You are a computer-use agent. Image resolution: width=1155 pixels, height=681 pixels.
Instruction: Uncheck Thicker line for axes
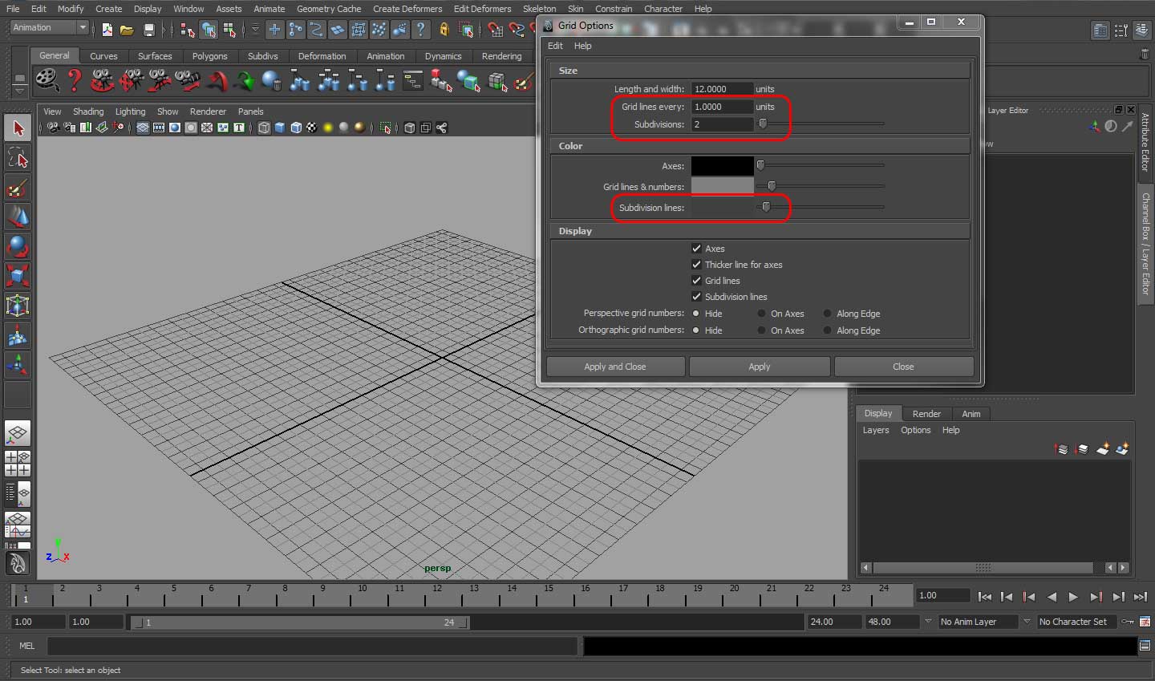[697, 265]
